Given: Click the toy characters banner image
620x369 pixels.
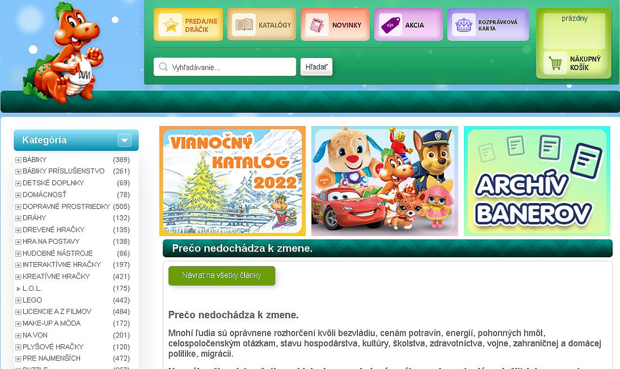Looking at the screenshot, I should (x=385, y=181).
